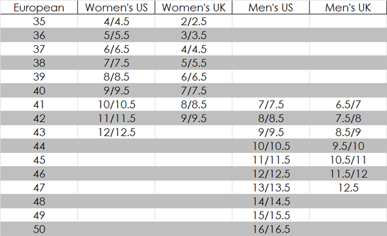
Task: Select the 2/2.5 Women's UK cell
Action: (x=193, y=21)
